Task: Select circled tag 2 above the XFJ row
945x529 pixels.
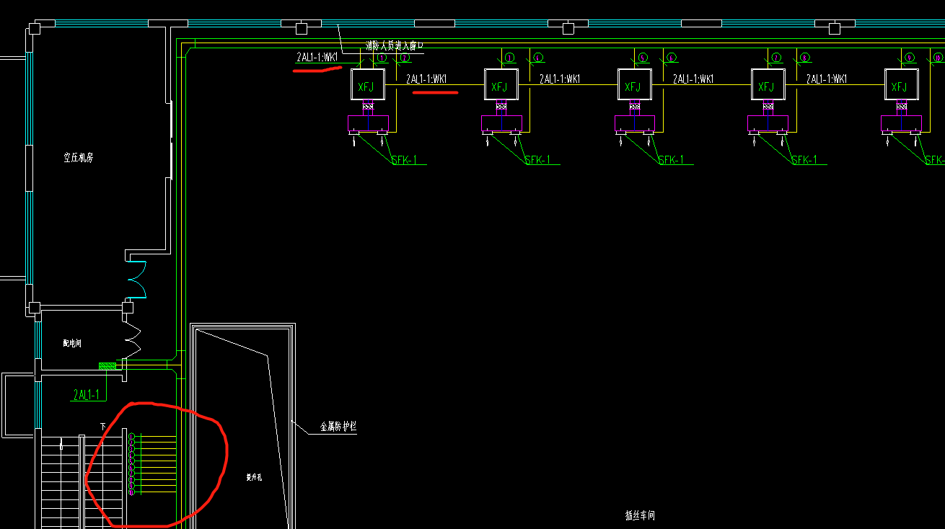Action: click(x=405, y=58)
